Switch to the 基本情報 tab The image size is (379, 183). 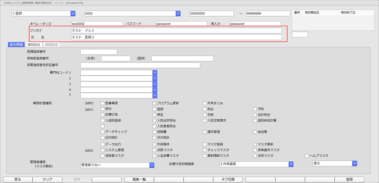[16, 45]
